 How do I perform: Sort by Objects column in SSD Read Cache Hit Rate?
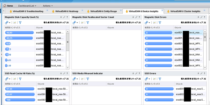[53, 84]
